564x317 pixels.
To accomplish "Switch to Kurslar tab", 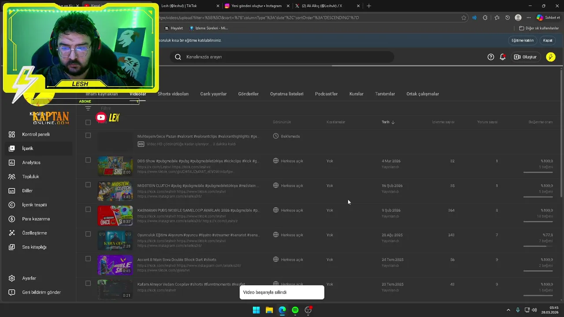I will click(356, 94).
